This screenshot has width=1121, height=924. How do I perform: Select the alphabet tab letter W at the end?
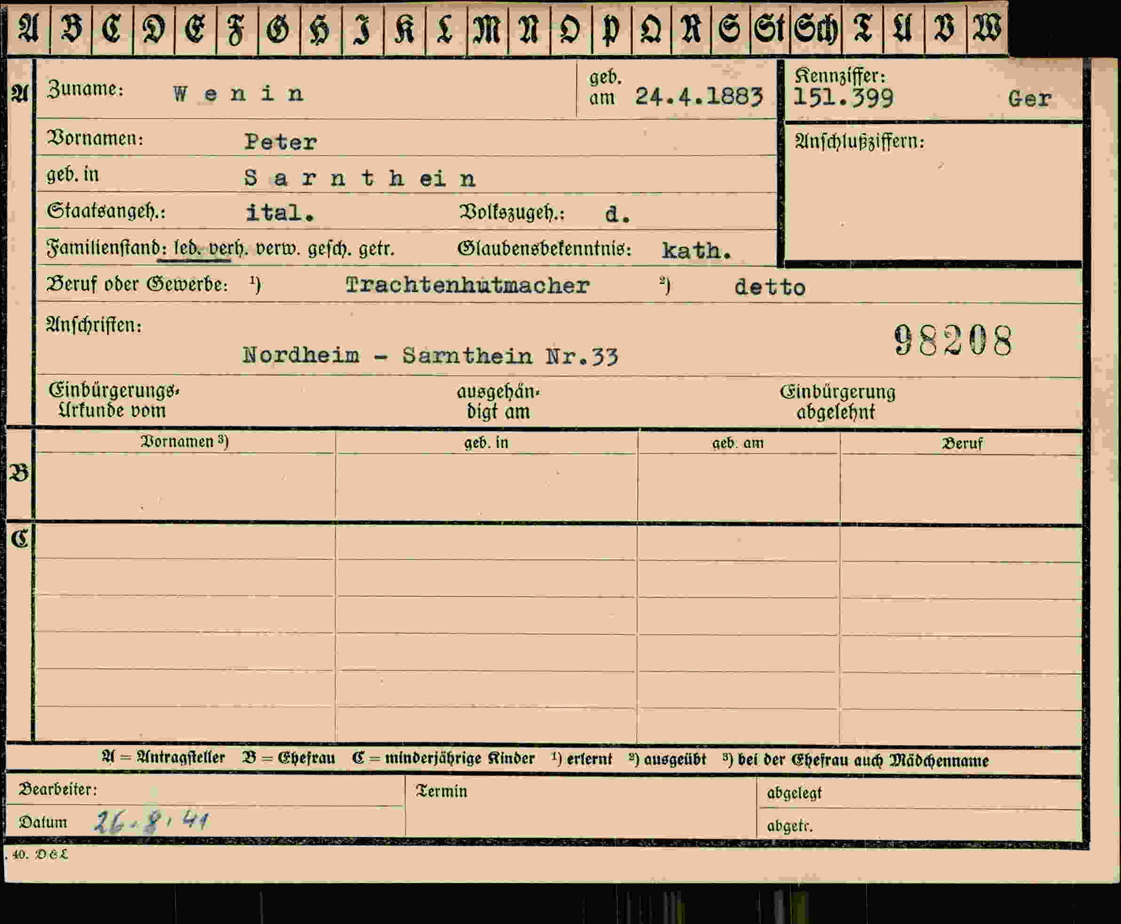click(987, 29)
